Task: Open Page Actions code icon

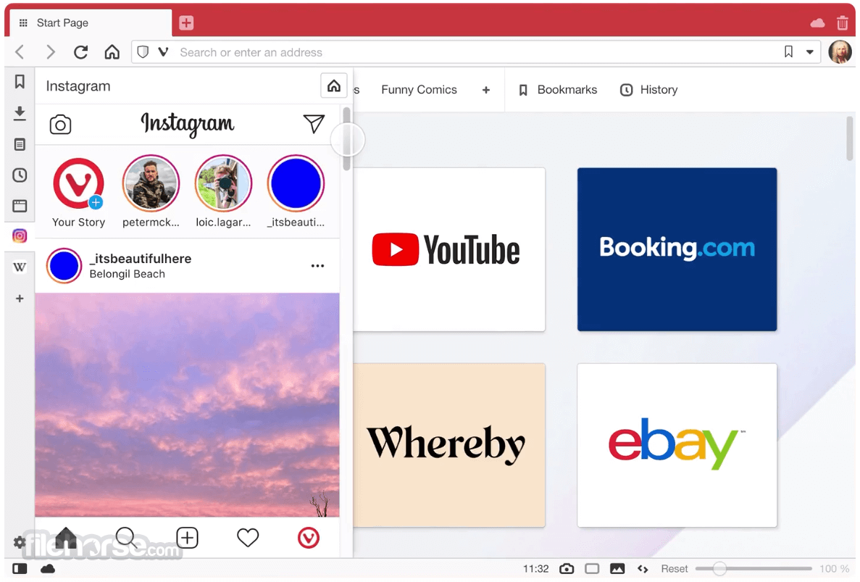Action: [643, 569]
